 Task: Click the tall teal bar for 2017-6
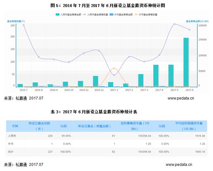tap(186, 62)
